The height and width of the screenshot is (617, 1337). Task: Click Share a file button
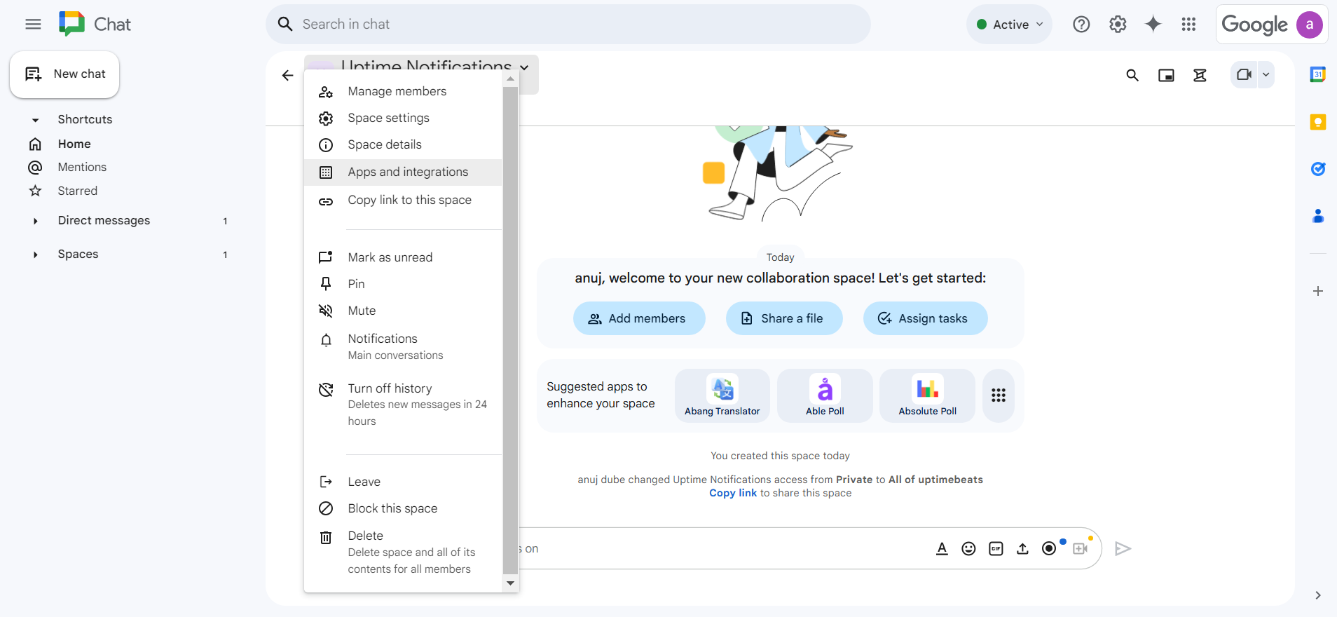click(x=784, y=318)
